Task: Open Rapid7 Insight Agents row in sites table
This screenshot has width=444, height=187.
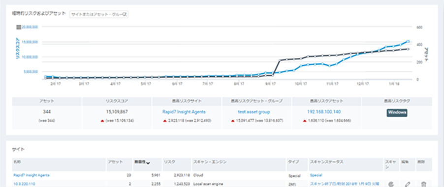Action: 32,175
